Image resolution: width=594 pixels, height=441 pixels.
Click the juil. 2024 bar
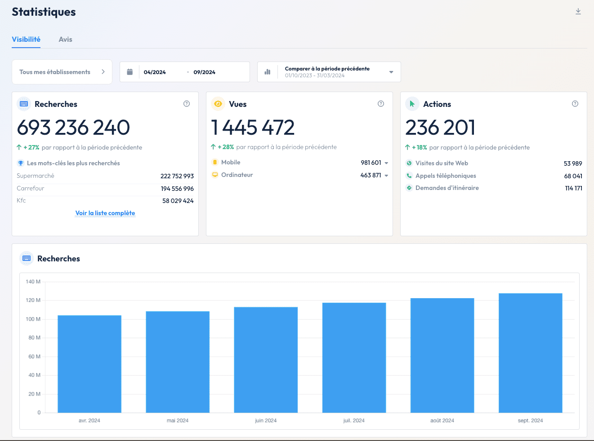click(x=354, y=357)
